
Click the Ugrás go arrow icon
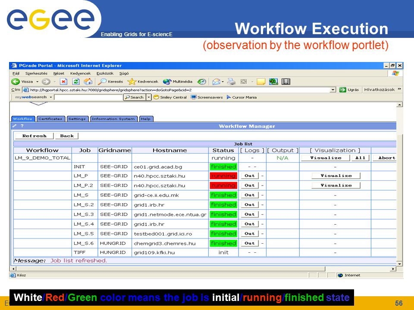coord(343,90)
